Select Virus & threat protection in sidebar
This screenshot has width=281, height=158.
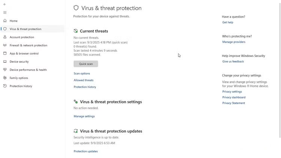(25, 29)
